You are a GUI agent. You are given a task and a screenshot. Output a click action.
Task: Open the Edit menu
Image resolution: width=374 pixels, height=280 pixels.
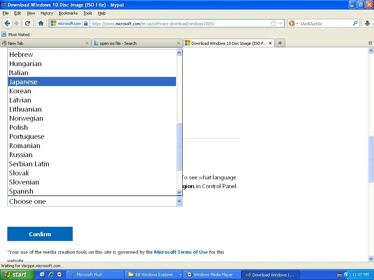click(18, 13)
